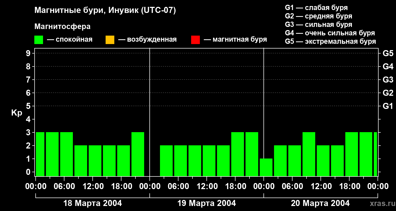This screenshot has width=396, height=211.
Task: Click '06:00' time label under 18 March
Action: click(64, 186)
